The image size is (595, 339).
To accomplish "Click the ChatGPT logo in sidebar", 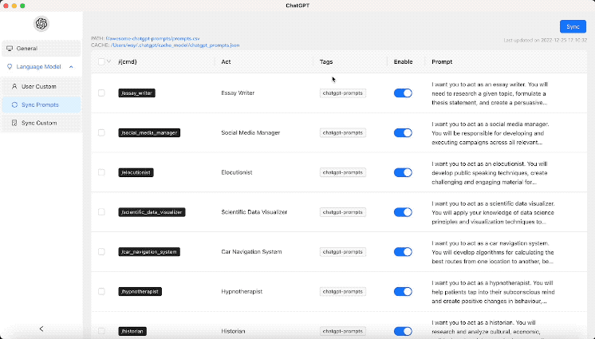I will point(41,24).
